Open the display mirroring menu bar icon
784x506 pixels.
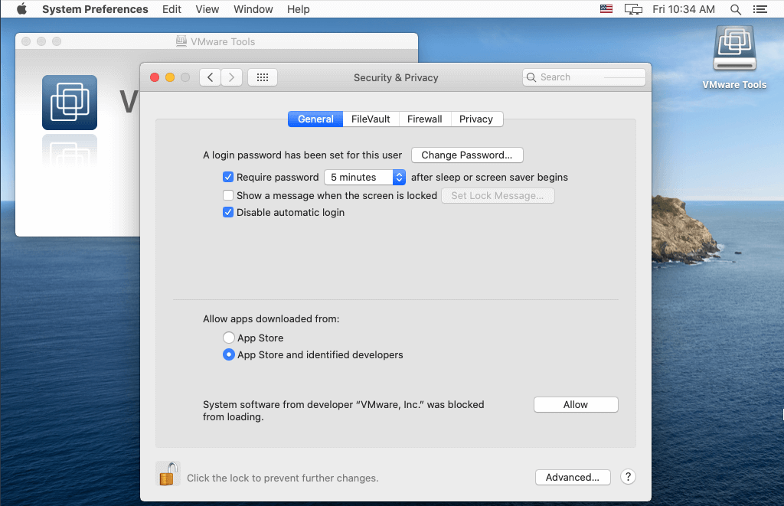click(x=633, y=9)
